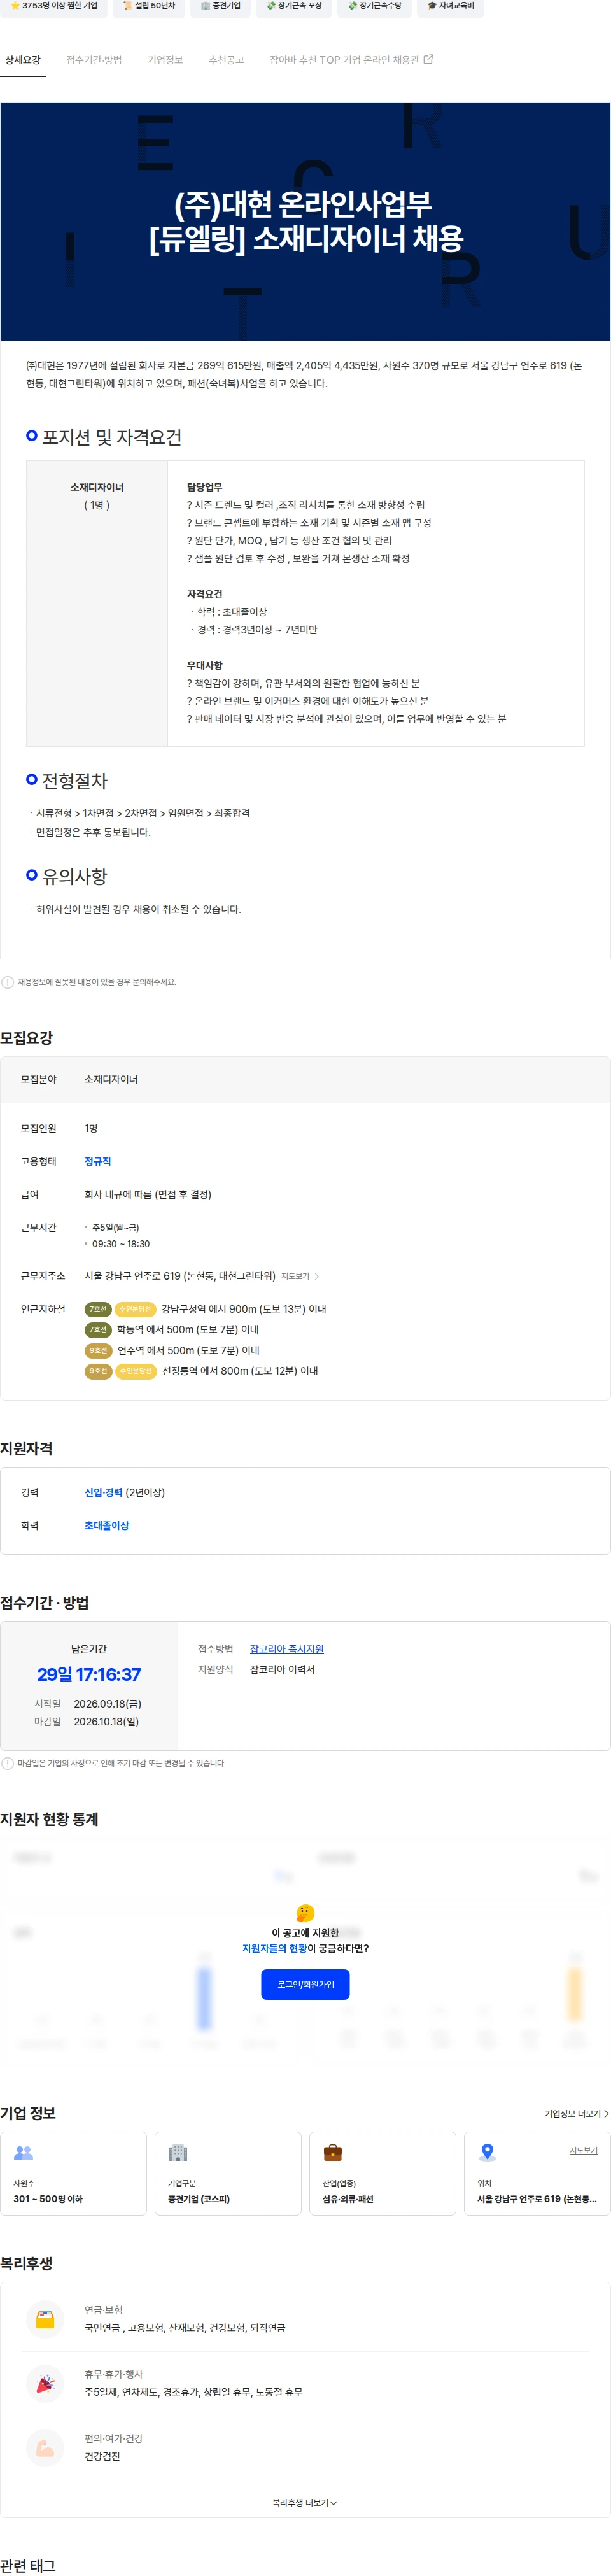Viewport: 611px width, 2576px height.
Task: Switch to the 상세요강 tab
Action: (23, 60)
